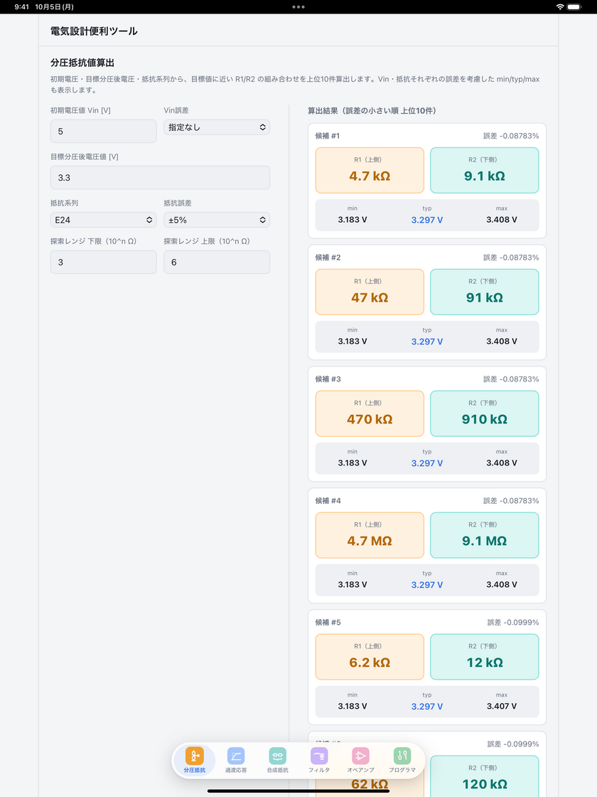Click the 目標分圧後電圧値 input field
The height and width of the screenshot is (797, 597).
160,177
